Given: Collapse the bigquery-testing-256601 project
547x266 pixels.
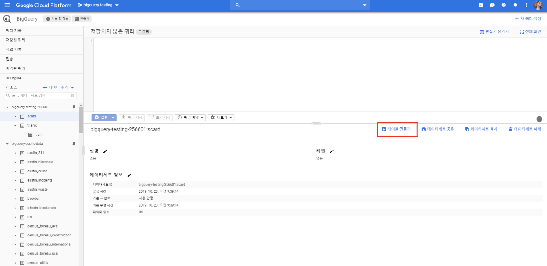Looking at the screenshot, I should (x=7, y=107).
